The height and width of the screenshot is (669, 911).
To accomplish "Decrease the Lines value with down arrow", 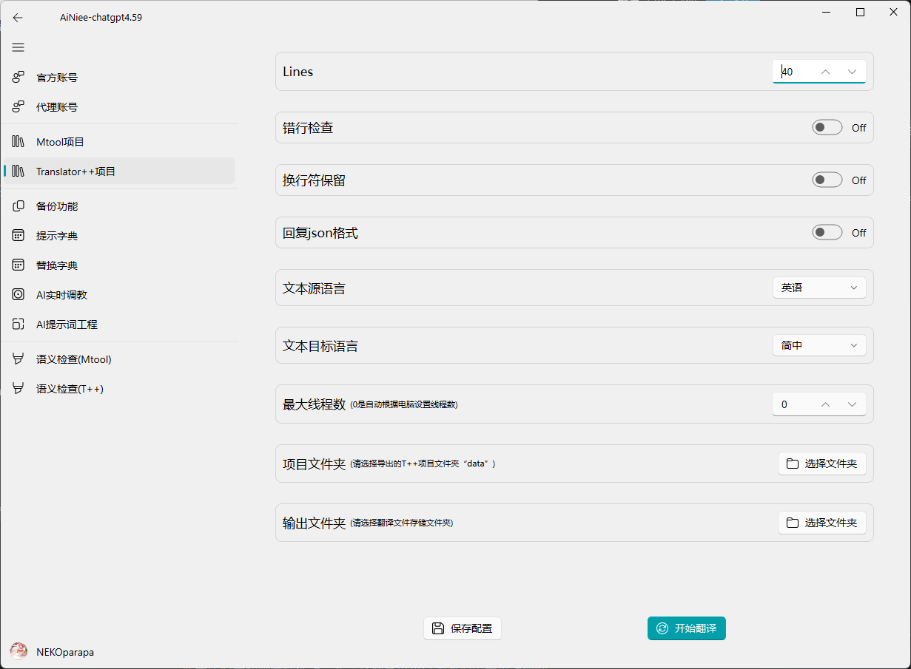I will point(852,72).
